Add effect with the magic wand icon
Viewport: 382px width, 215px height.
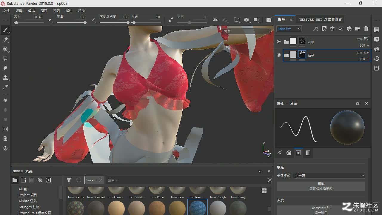(x=315, y=29)
